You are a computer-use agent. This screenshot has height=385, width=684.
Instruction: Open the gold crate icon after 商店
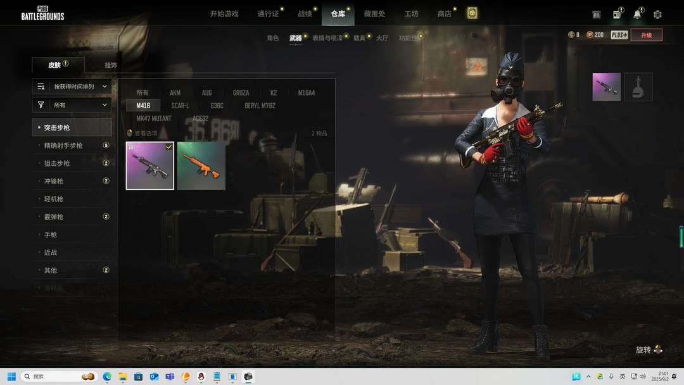click(x=472, y=13)
